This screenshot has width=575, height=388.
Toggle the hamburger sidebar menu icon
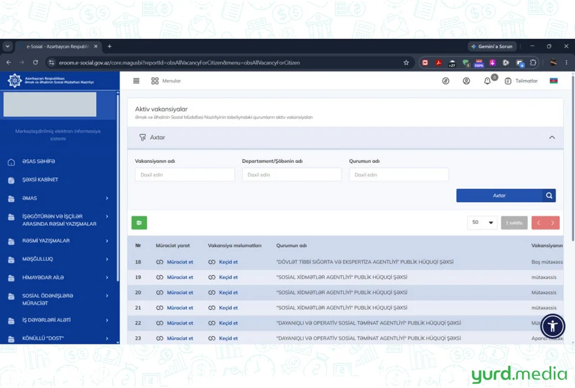(x=136, y=81)
